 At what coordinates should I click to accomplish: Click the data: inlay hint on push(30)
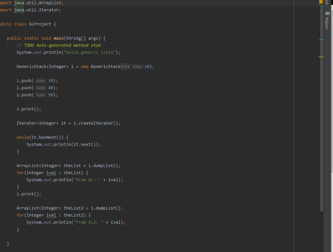tap(41, 80)
